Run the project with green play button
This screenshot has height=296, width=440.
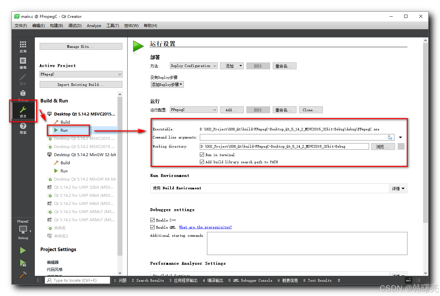click(x=23, y=250)
